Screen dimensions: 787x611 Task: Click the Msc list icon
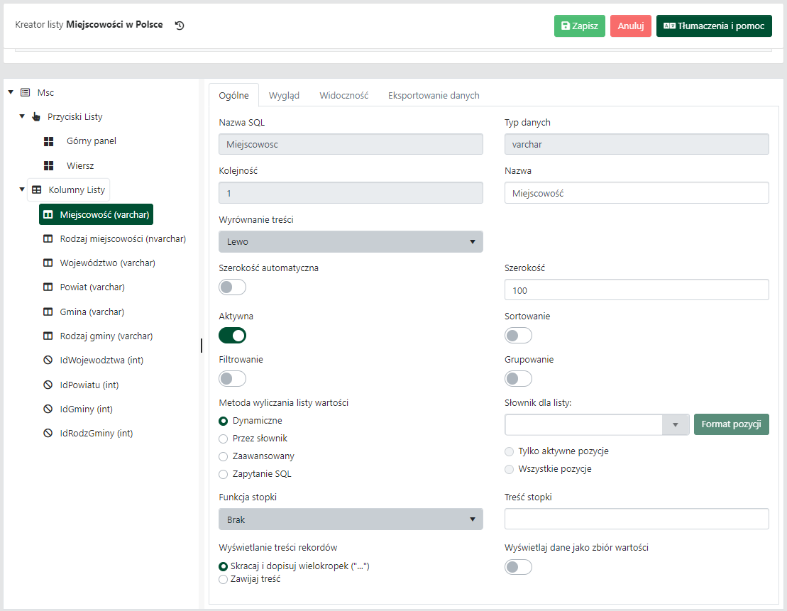point(26,92)
